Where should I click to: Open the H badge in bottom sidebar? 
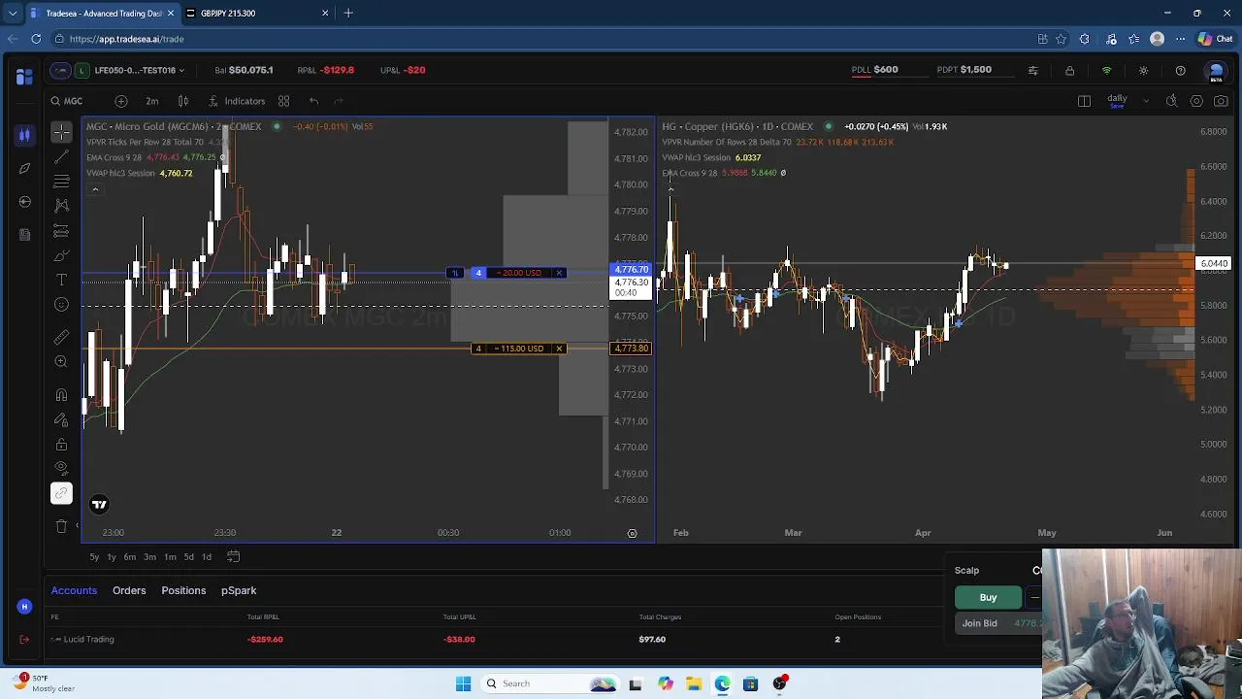[24, 607]
